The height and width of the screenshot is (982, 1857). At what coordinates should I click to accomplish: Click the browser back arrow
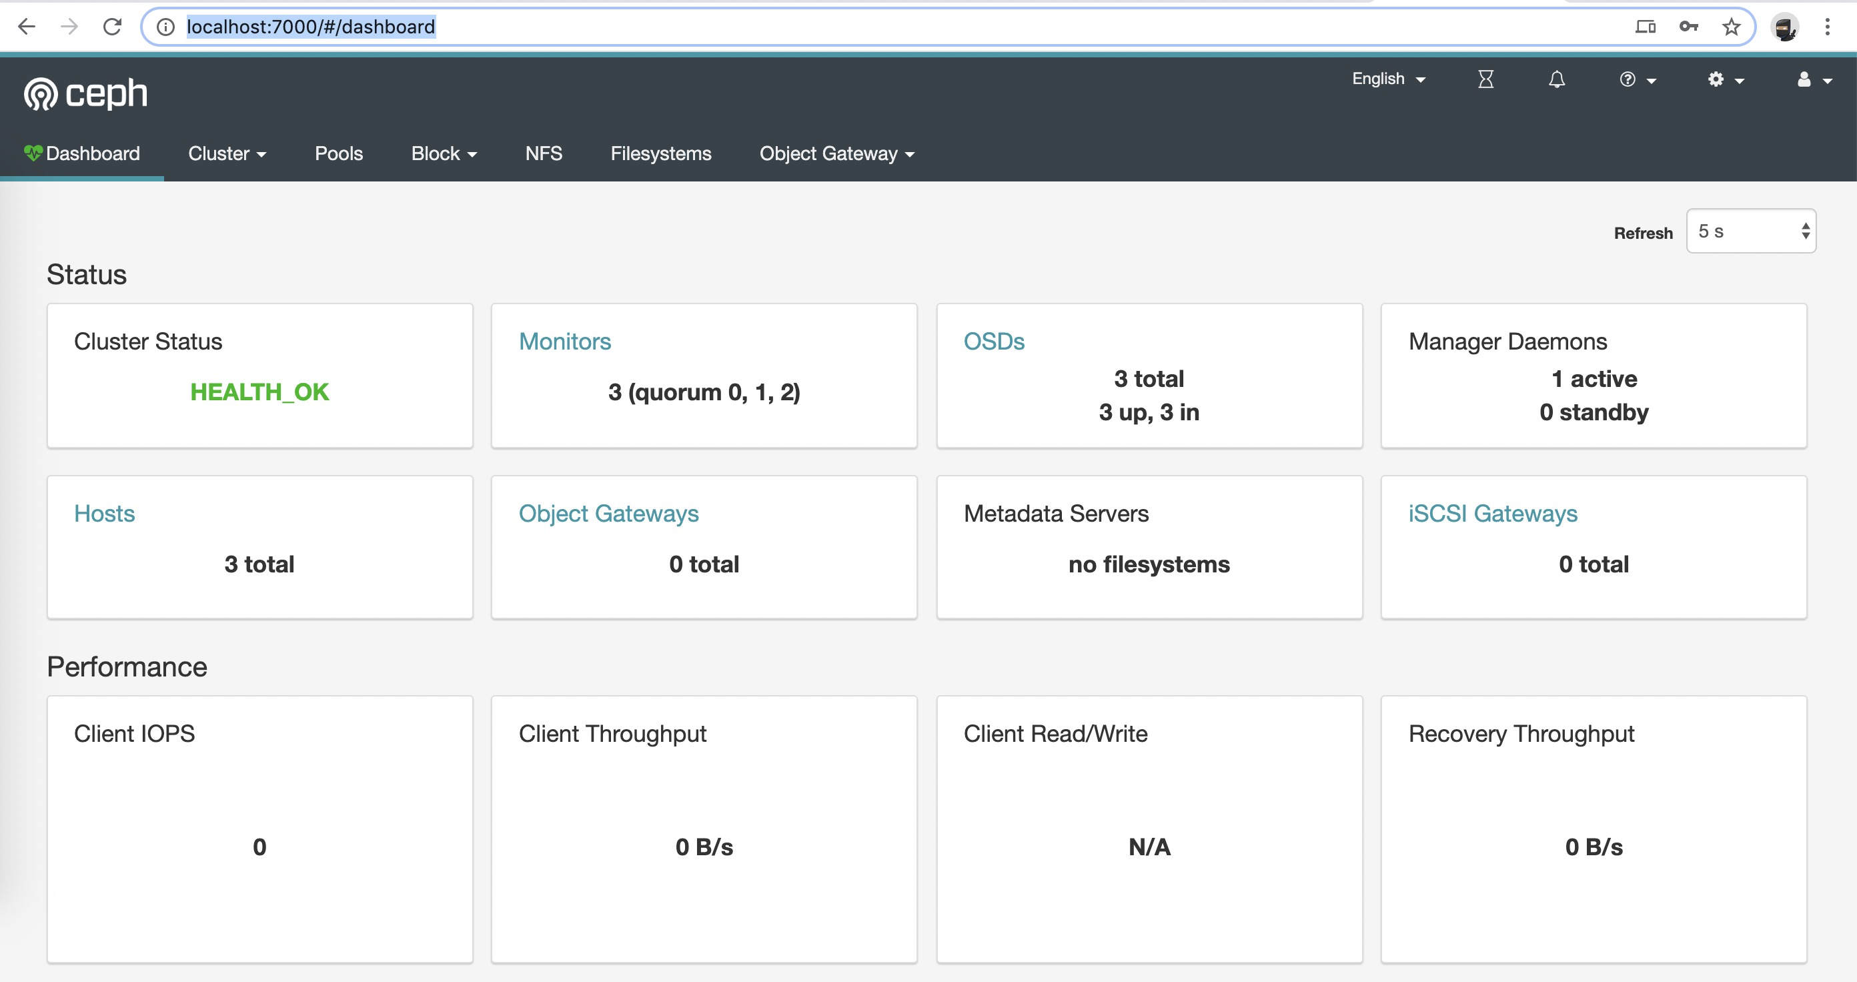pos(27,27)
